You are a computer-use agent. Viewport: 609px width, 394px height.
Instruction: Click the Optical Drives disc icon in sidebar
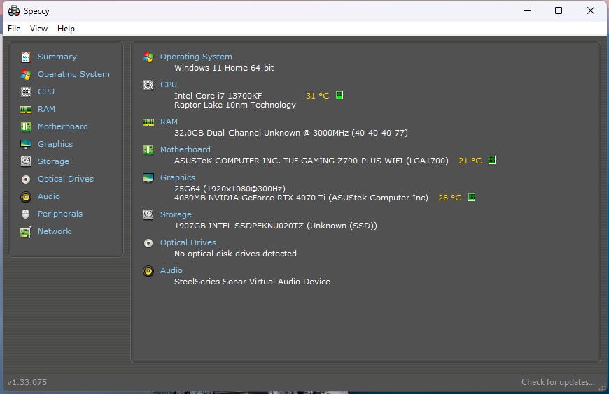[26, 179]
